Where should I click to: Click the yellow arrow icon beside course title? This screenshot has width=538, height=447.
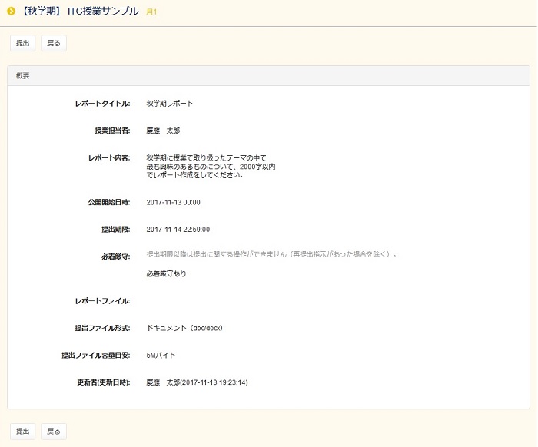click(11, 11)
